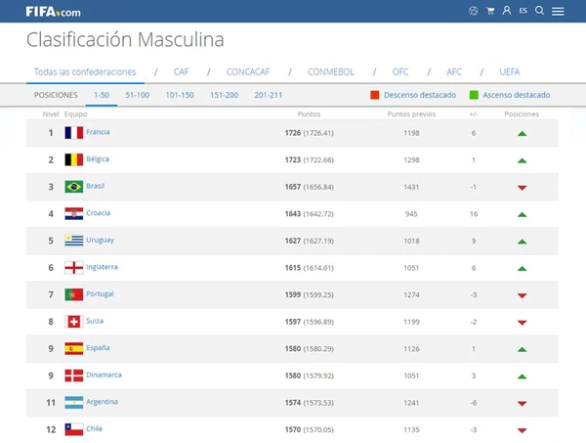The width and height of the screenshot is (586, 443).
Task: Click the Equipo column header
Action: tap(75, 114)
